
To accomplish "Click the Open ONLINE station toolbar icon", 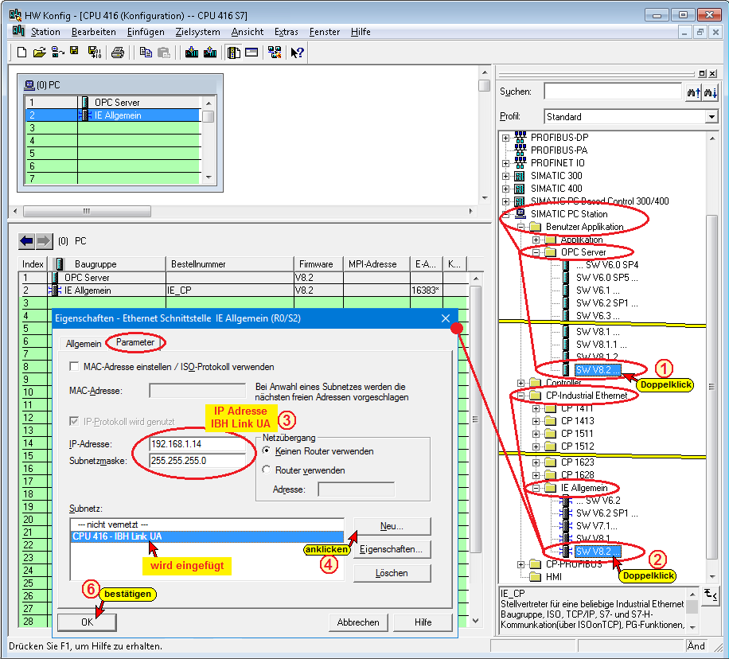I will pos(57,52).
